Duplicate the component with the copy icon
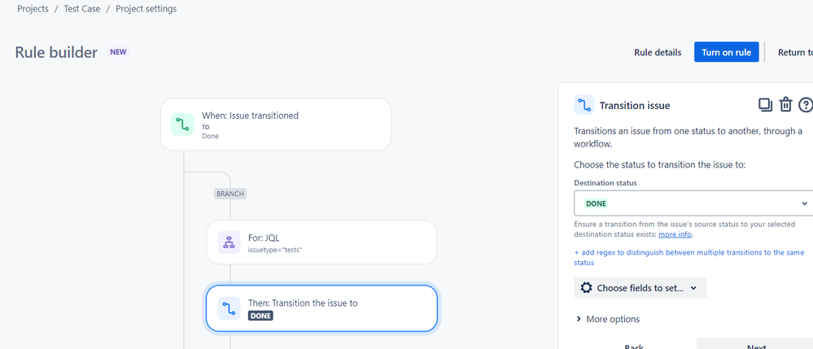This screenshot has width=813, height=349. (x=765, y=105)
